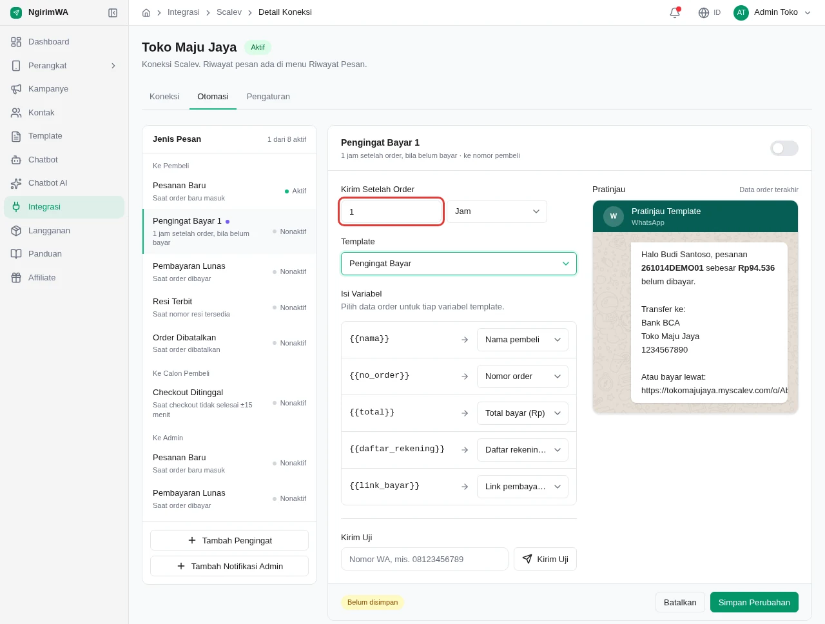Focus the Nomor WA test input
This screenshot has height=624, width=825.
click(425, 559)
